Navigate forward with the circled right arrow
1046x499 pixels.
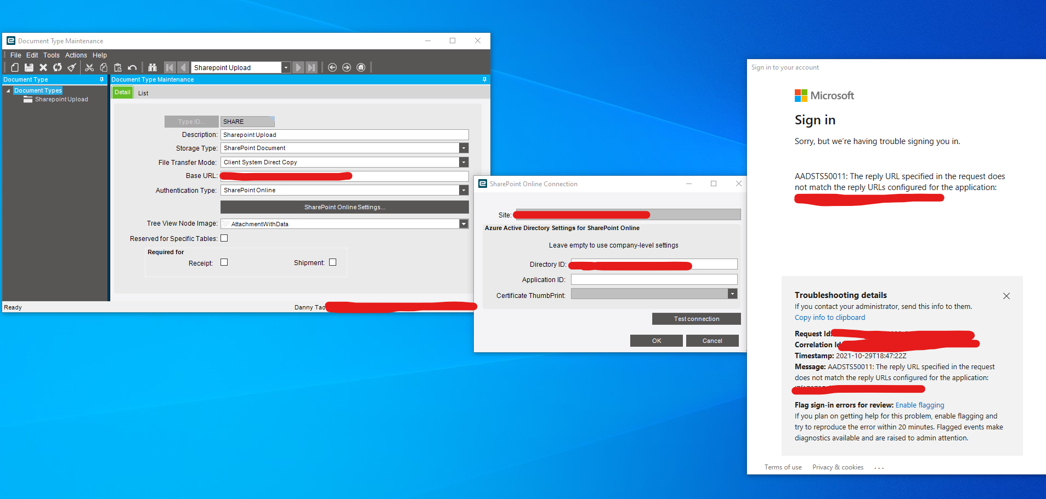347,67
